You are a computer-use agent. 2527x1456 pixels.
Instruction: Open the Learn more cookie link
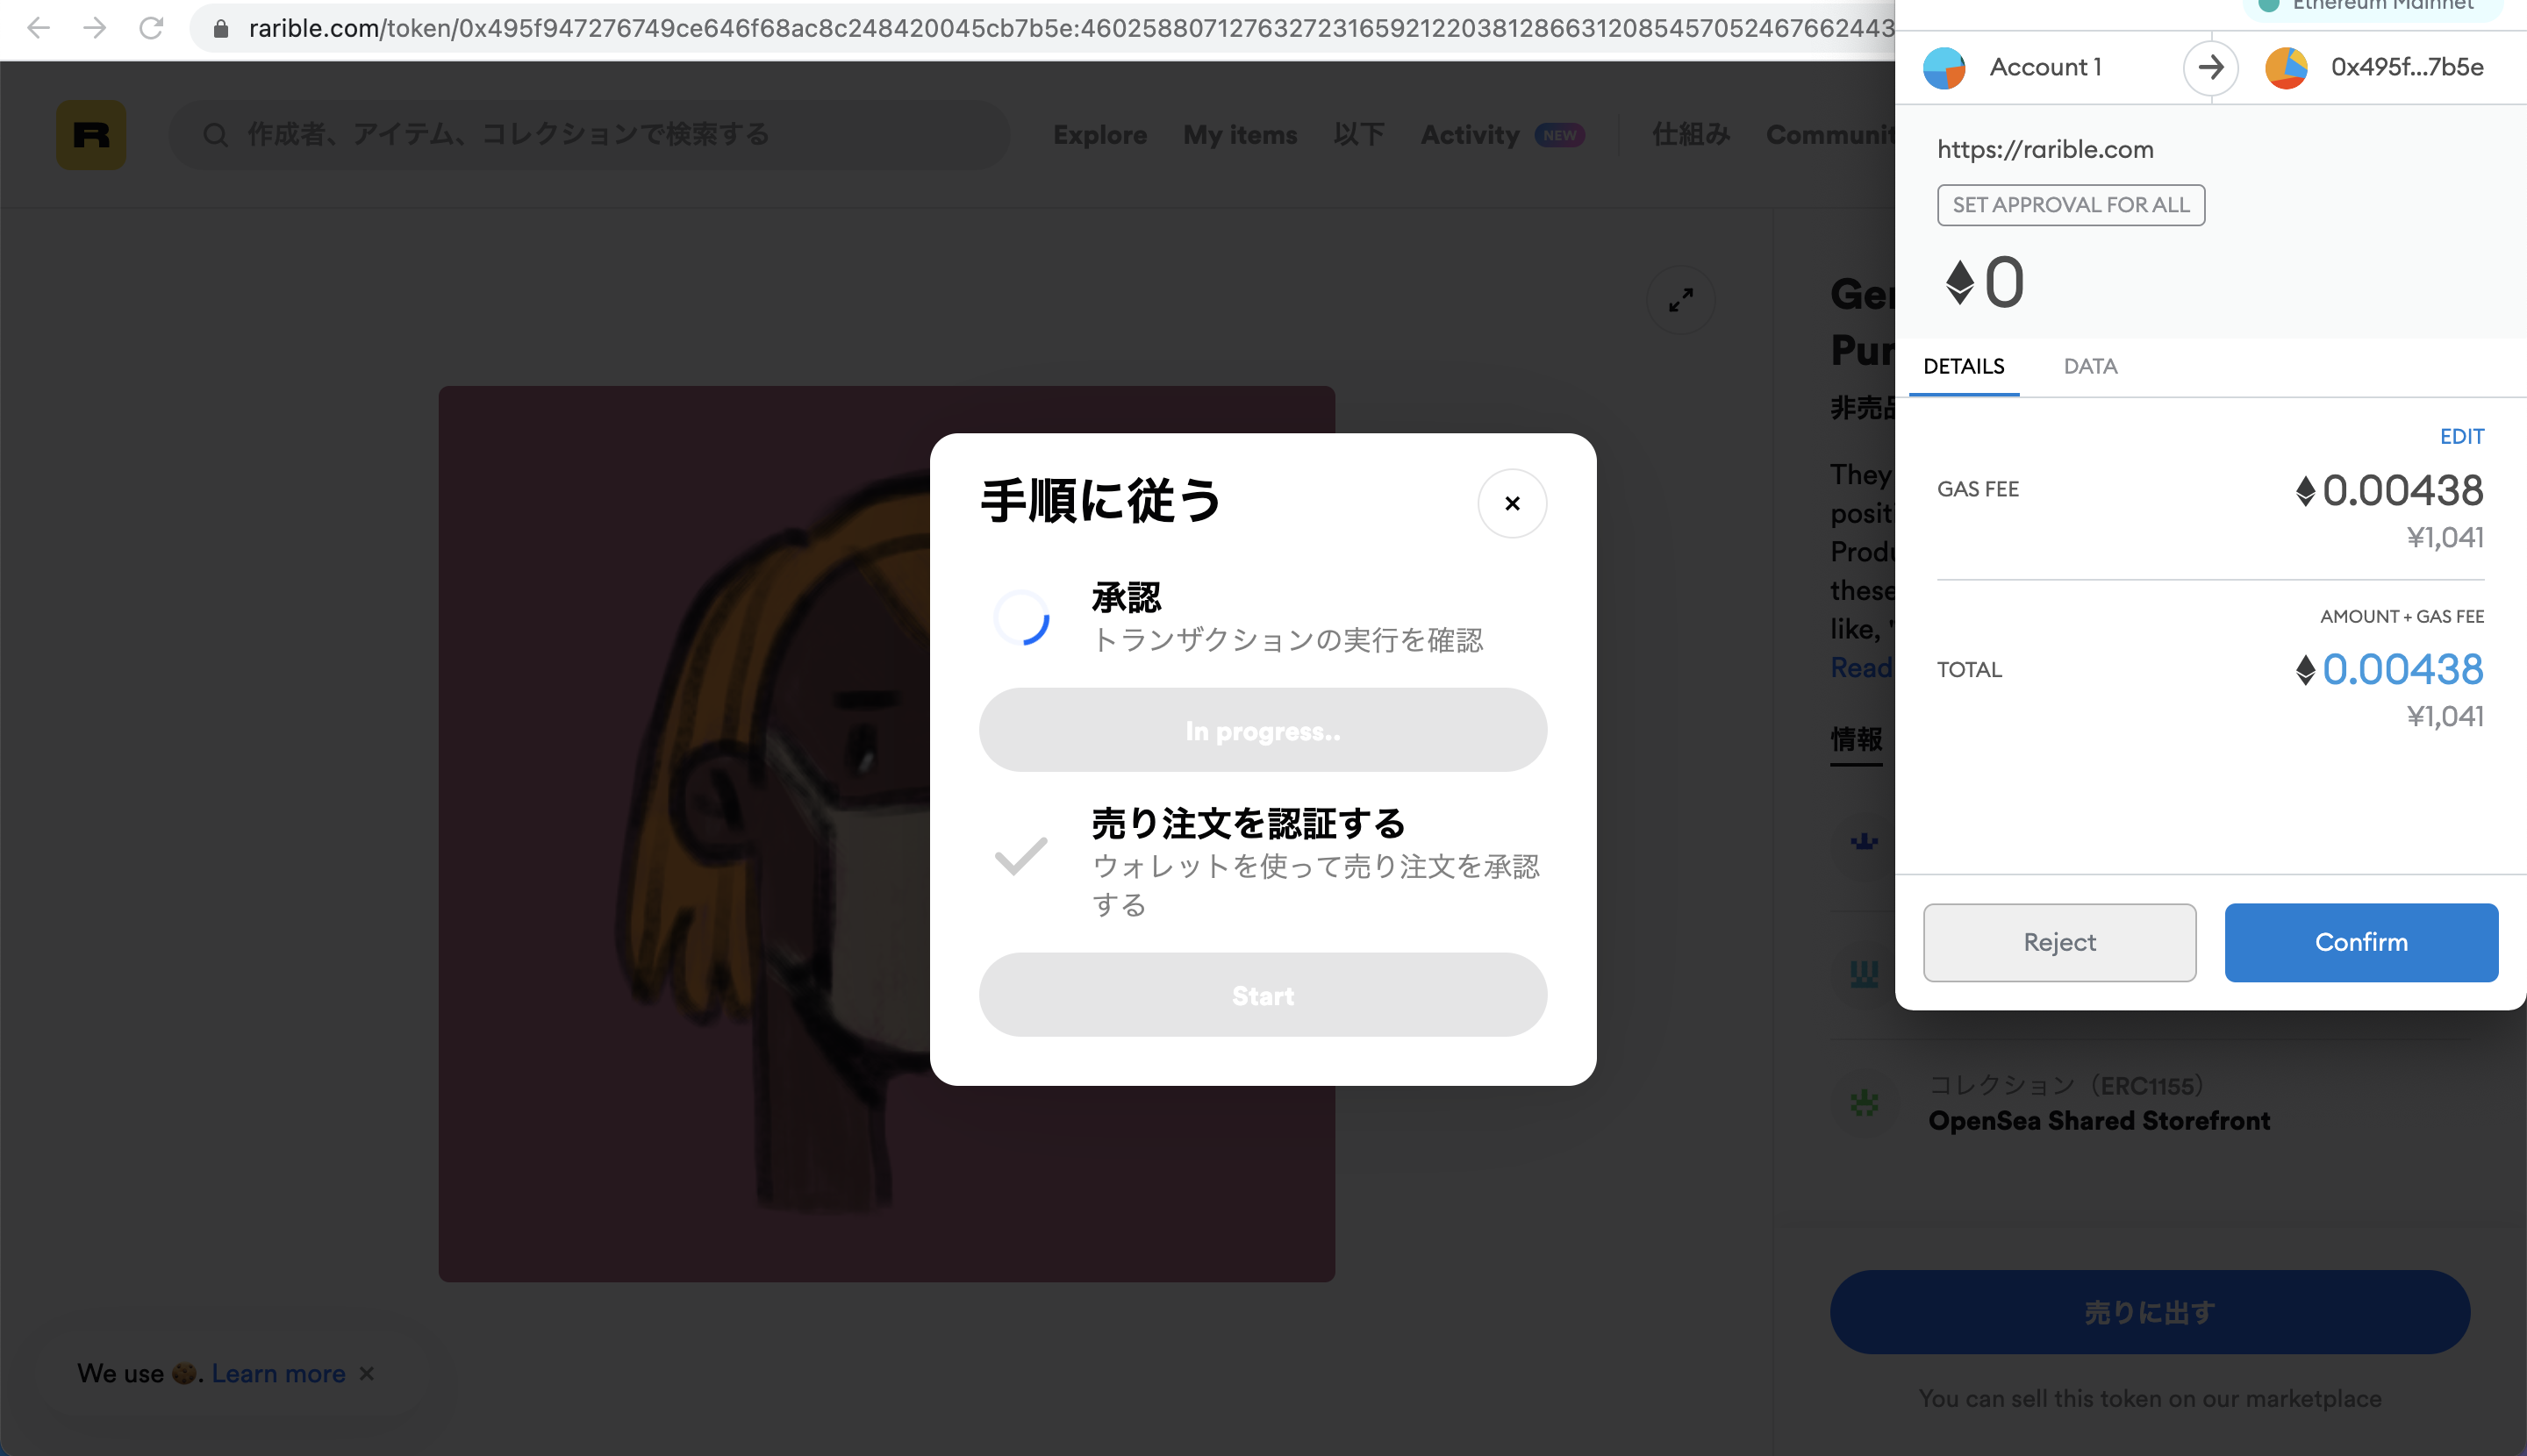coord(278,1373)
